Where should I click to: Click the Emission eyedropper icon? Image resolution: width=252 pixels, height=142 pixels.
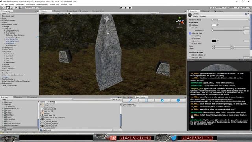[x=218, y=41]
